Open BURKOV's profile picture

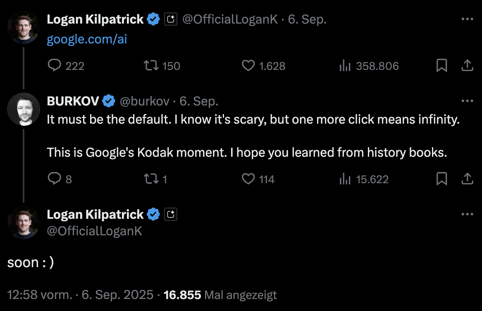click(x=24, y=109)
